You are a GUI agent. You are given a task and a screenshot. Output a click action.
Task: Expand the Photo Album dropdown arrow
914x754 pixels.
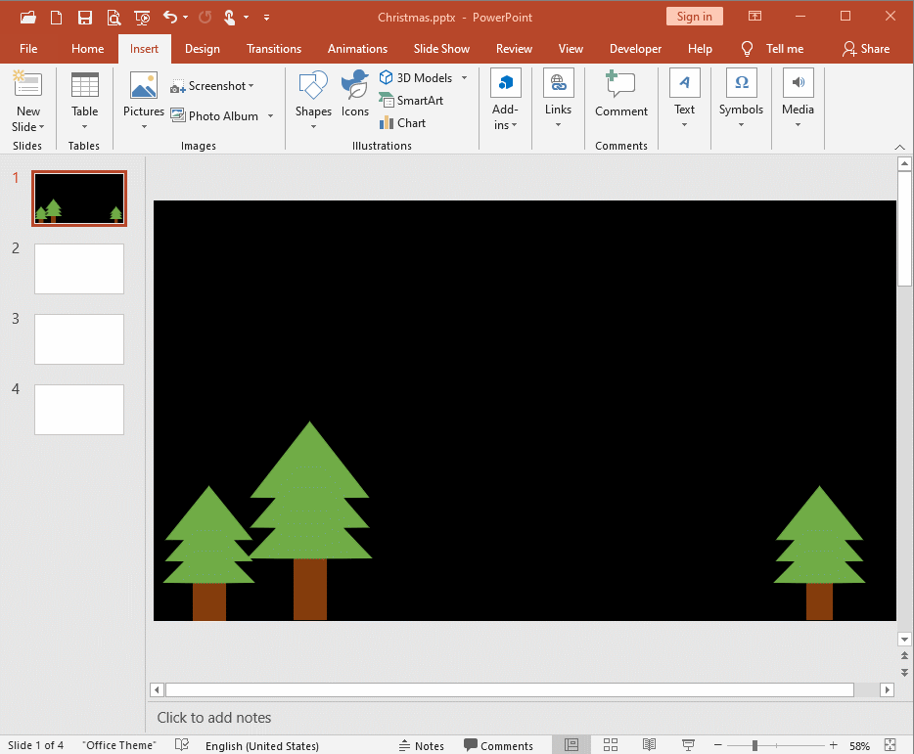(x=270, y=116)
